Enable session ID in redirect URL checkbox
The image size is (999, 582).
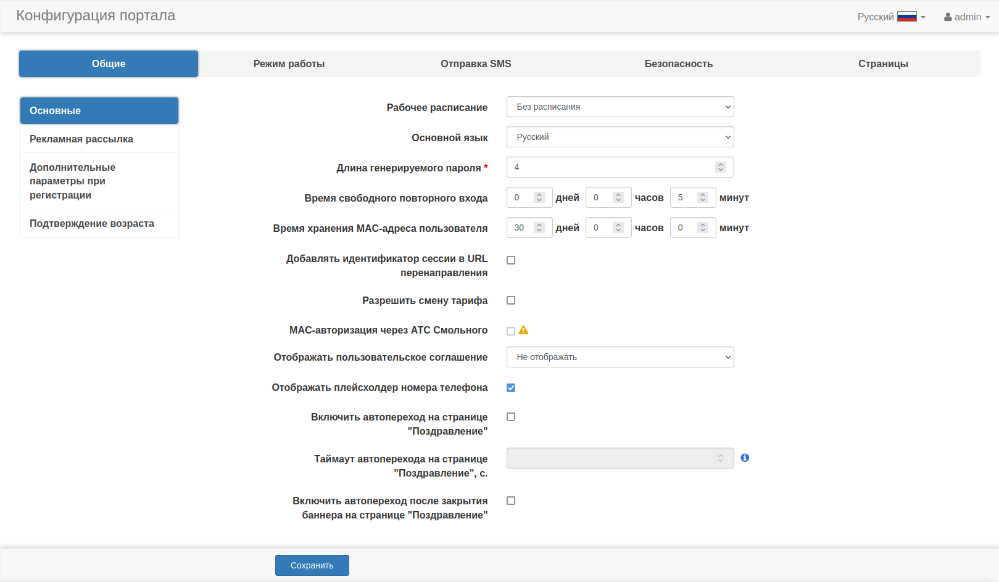[511, 260]
